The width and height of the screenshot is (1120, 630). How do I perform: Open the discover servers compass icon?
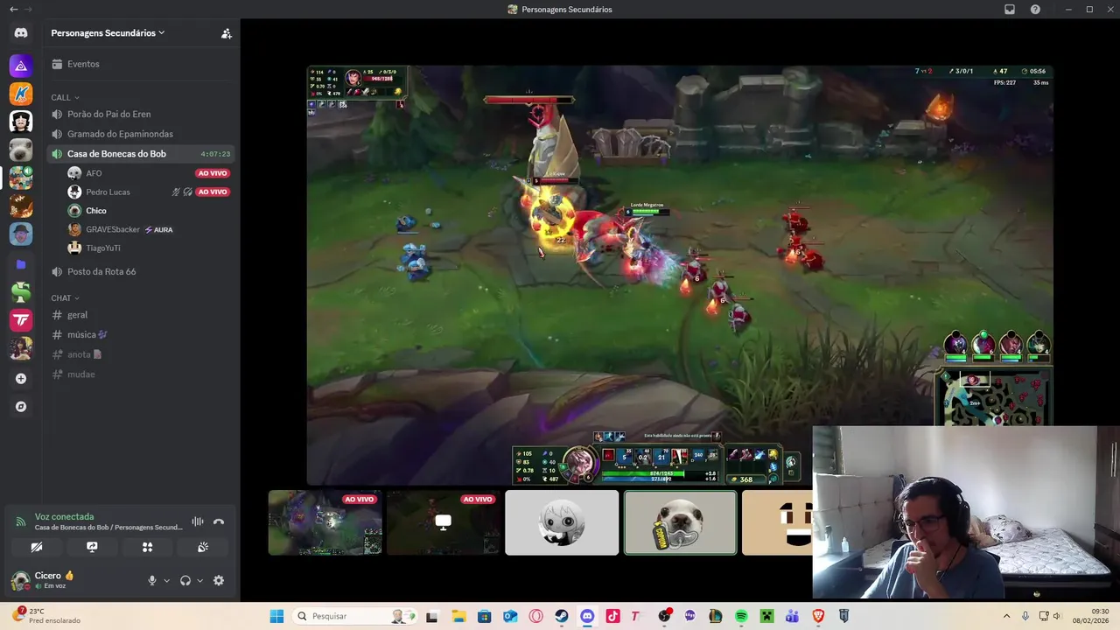(x=21, y=407)
